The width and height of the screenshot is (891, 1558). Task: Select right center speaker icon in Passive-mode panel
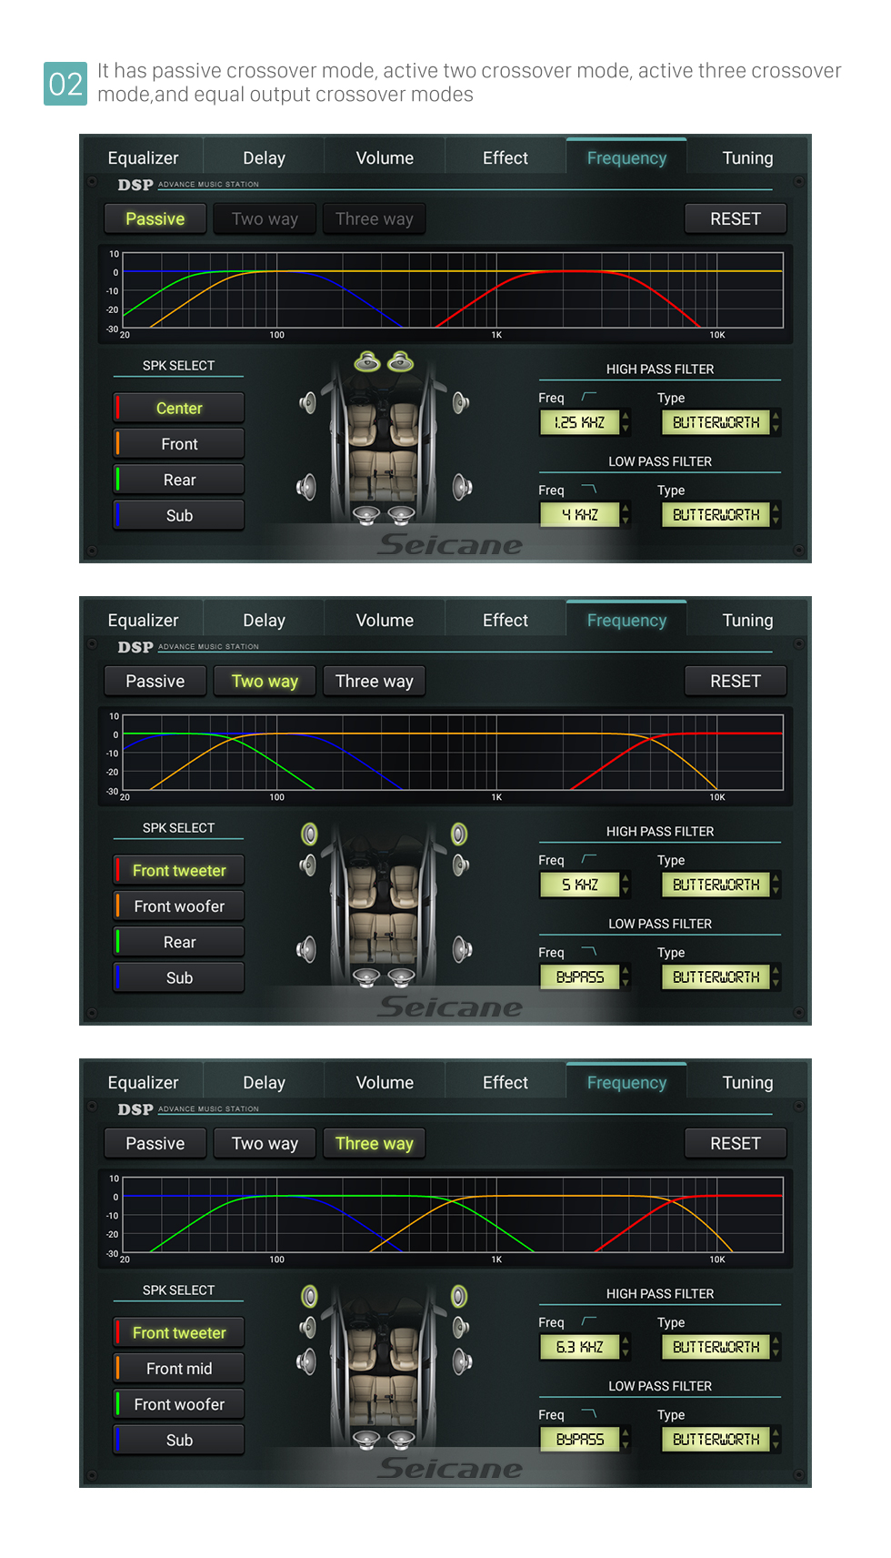pyautogui.click(x=400, y=362)
